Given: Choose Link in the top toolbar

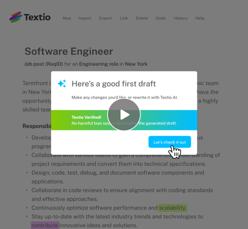Looking at the screenshot, I should coord(124,18).
